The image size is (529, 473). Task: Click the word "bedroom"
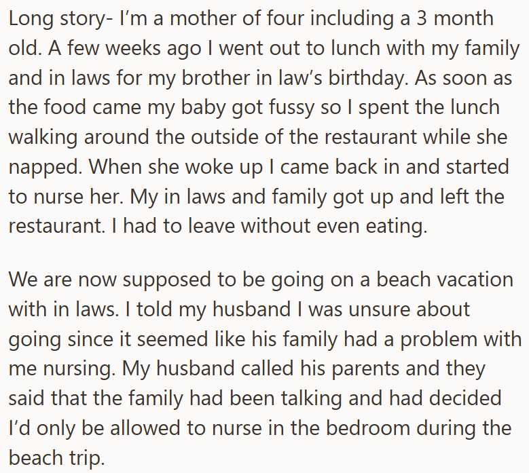[368, 428]
